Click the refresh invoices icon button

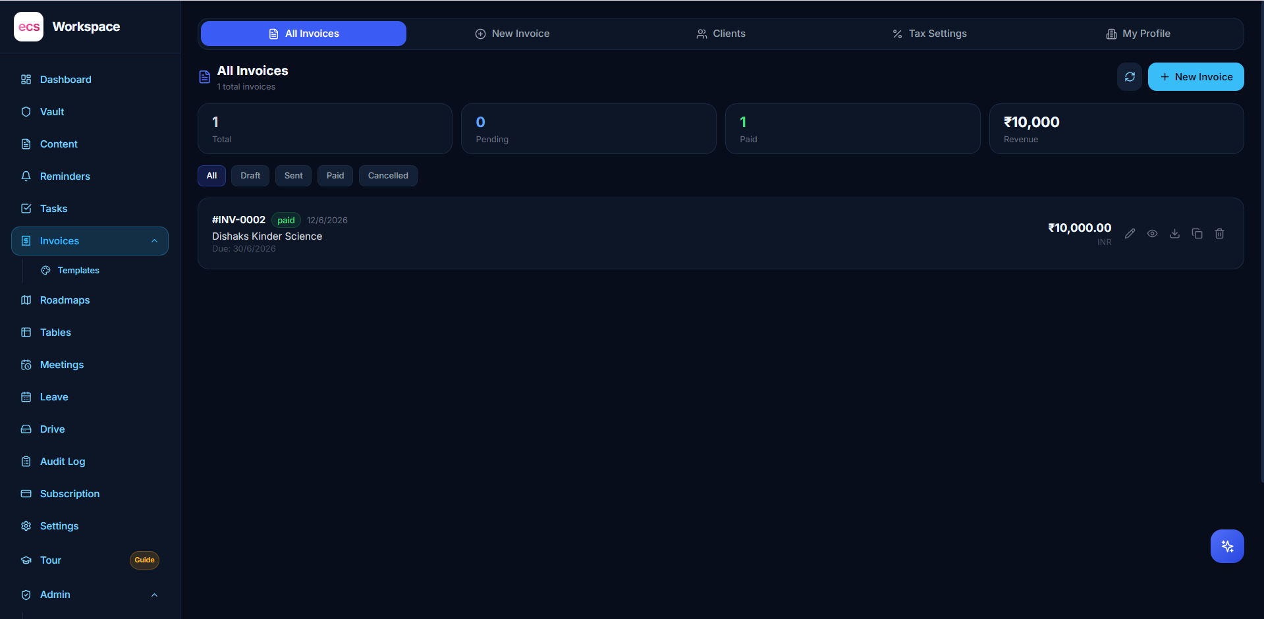point(1130,77)
